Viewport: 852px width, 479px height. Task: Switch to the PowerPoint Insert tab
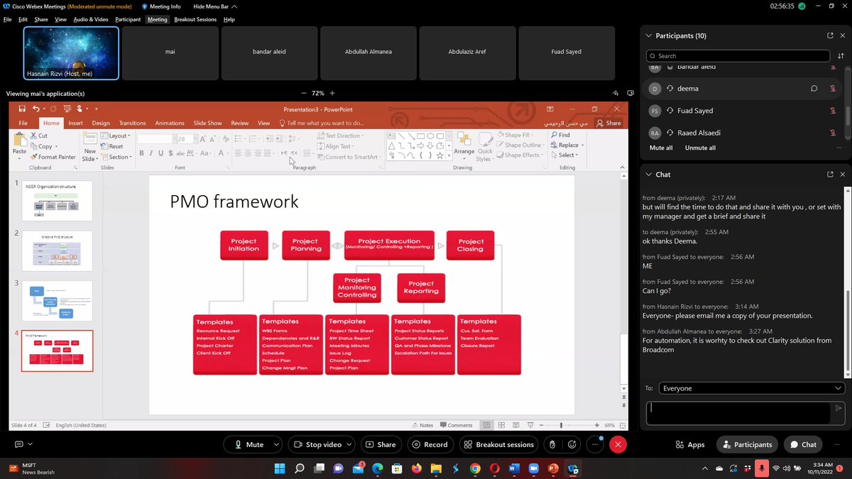pos(75,123)
